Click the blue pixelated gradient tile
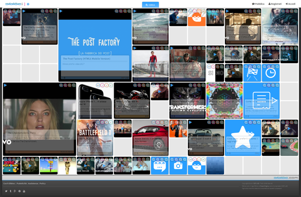 [x=215, y=166]
